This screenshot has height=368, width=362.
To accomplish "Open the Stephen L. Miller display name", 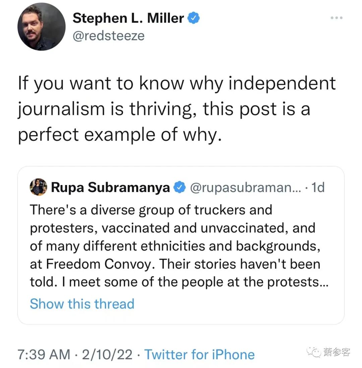I will pos(128,18).
